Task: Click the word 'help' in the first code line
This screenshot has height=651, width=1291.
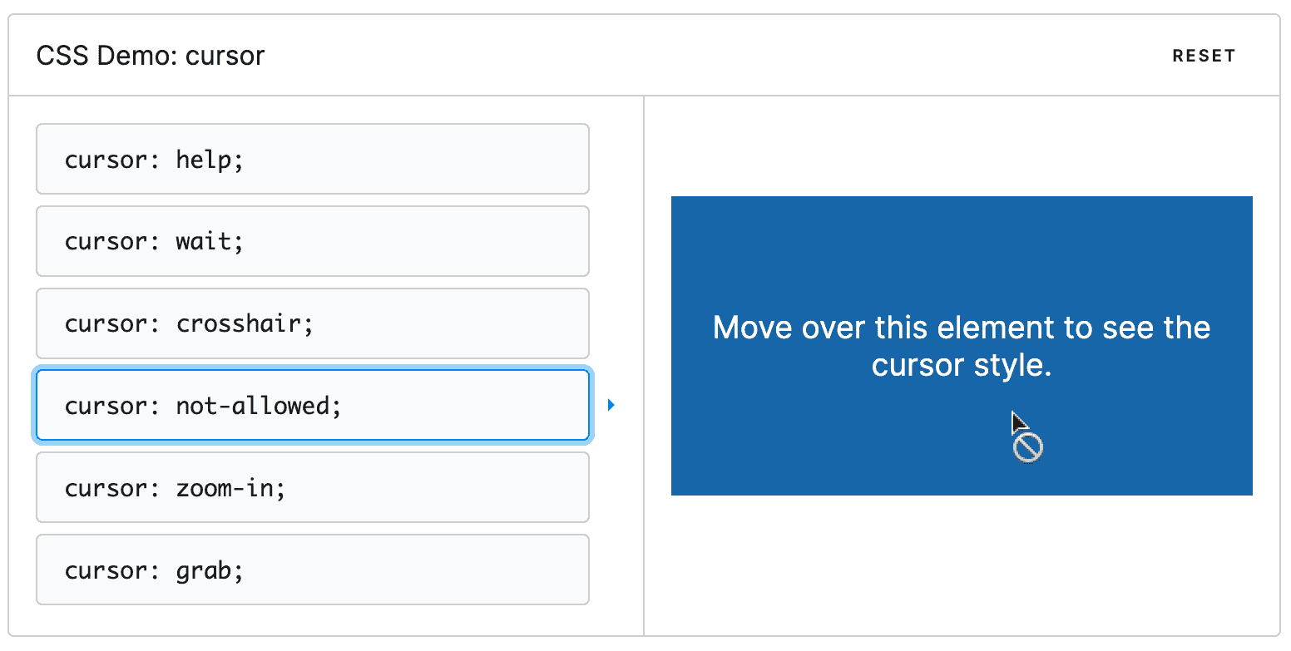Action: 203,159
